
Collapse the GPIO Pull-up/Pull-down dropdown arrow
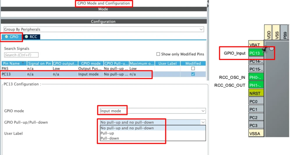[203, 122]
